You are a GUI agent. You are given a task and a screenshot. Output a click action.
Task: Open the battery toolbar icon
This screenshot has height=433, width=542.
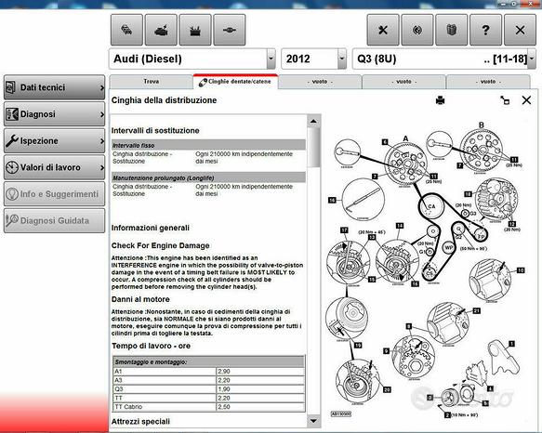pos(195,30)
